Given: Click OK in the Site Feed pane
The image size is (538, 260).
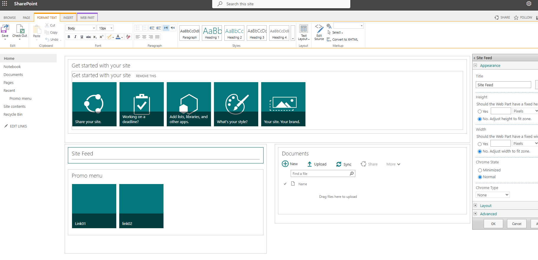Looking at the screenshot, I should pyautogui.click(x=493, y=224).
